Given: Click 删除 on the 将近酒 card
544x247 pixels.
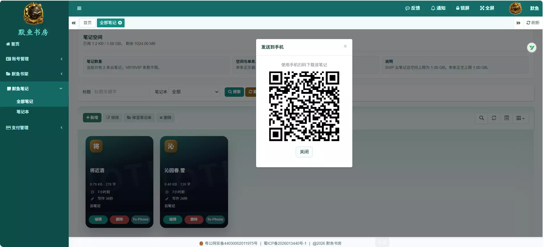Looking at the screenshot, I should coord(119,219).
